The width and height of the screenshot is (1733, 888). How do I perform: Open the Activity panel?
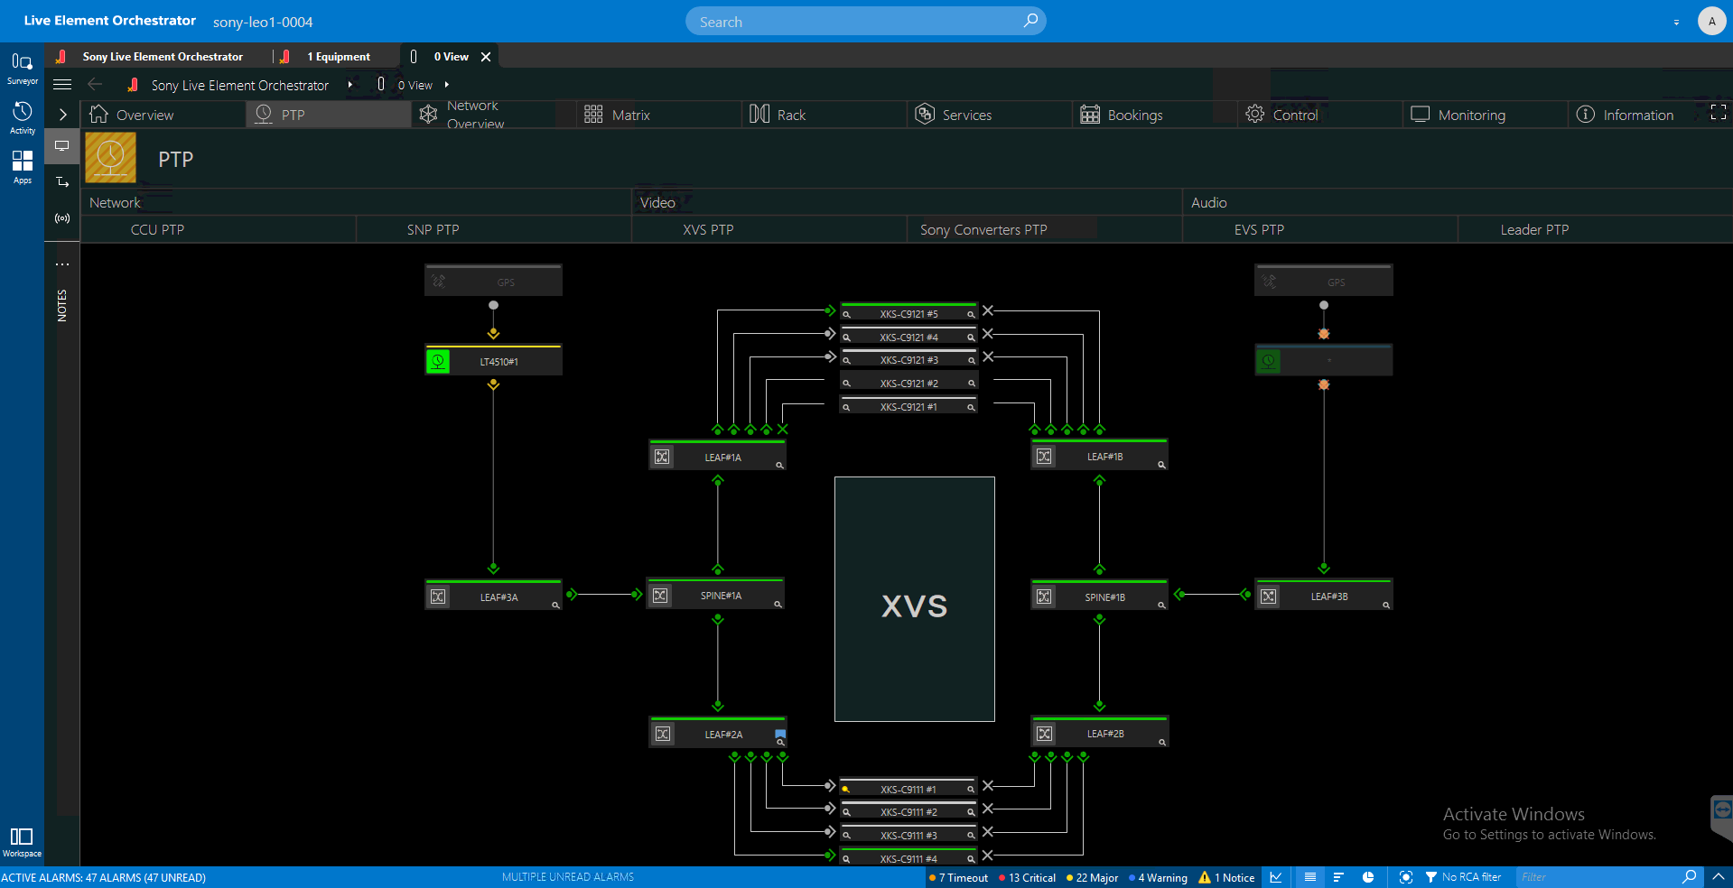[22, 117]
